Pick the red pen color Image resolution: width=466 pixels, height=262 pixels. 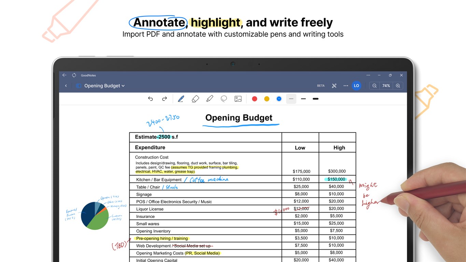coord(254,99)
